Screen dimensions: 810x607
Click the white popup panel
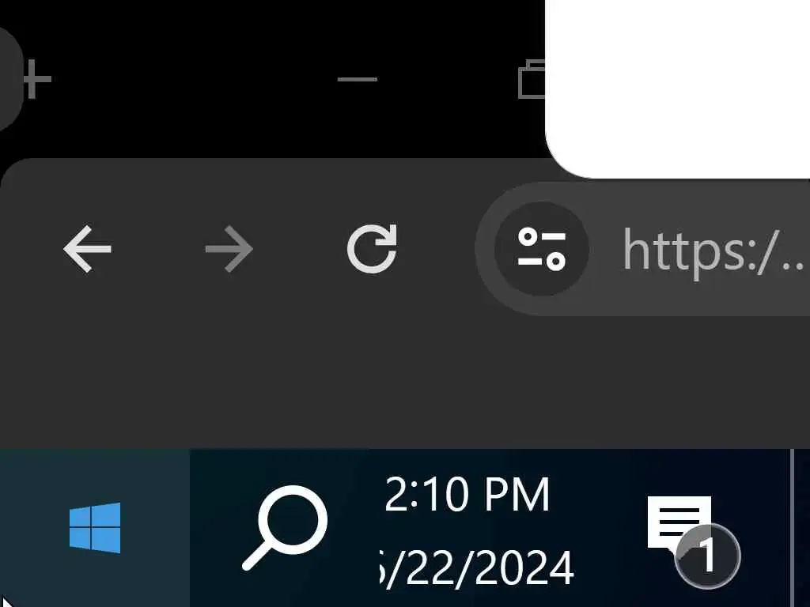(678, 89)
